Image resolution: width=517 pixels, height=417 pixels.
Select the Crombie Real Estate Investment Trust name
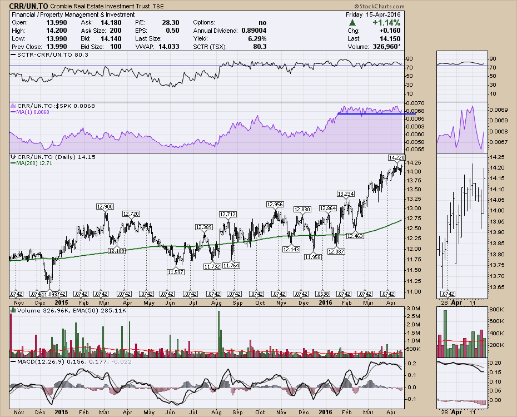click(x=100, y=6)
